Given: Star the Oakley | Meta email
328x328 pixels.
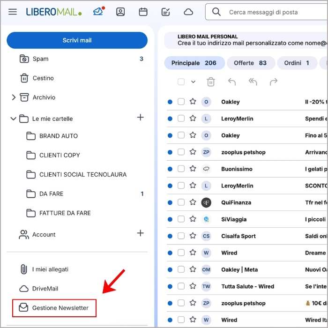Looking at the screenshot, I should (193, 269).
